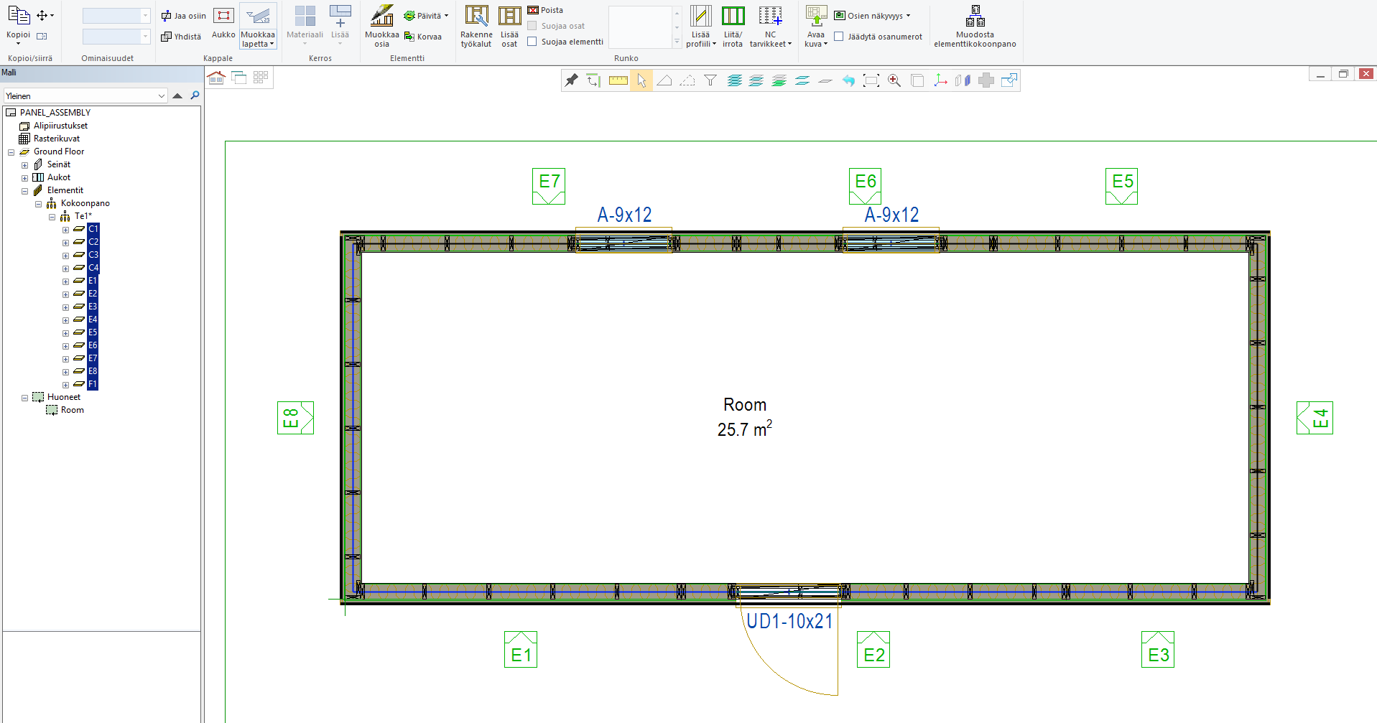Select element E5 in tree
Screen dimensions: 1377x723
93,332
